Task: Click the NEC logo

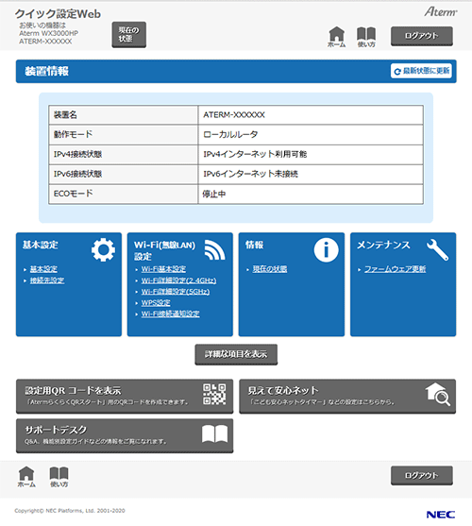Action: [441, 515]
